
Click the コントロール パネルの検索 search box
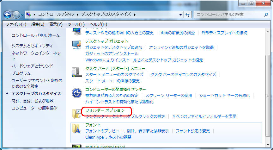tap(227, 15)
